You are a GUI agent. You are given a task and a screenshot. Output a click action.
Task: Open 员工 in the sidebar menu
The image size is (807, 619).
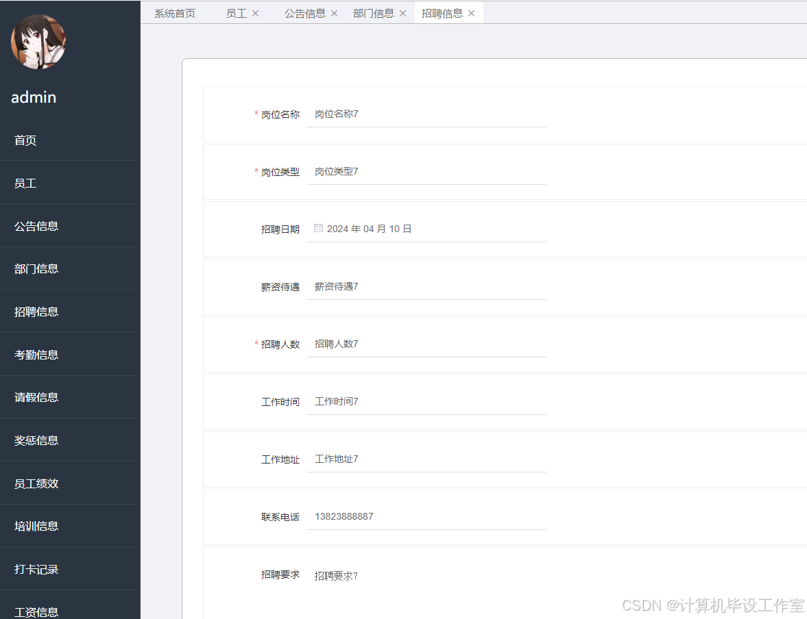tap(70, 183)
